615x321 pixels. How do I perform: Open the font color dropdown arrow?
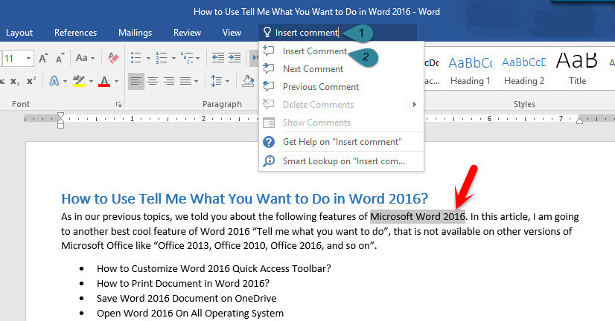coord(116,82)
